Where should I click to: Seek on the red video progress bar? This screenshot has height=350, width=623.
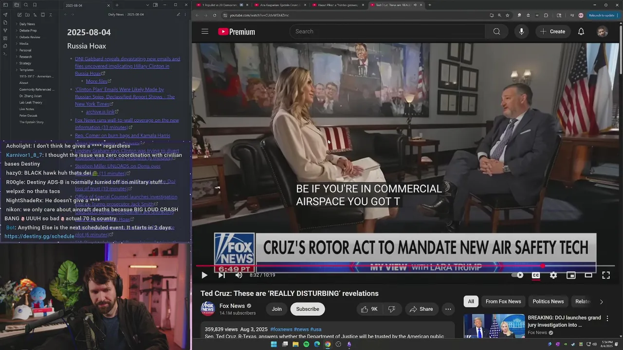tap(405, 266)
